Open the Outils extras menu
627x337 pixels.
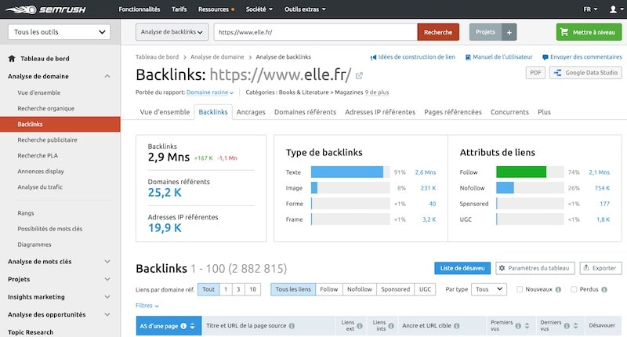(x=305, y=9)
